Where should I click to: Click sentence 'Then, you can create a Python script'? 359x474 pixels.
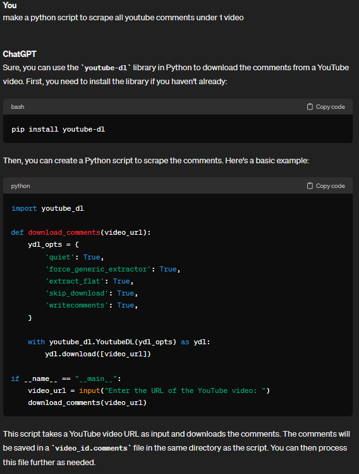[156, 161]
